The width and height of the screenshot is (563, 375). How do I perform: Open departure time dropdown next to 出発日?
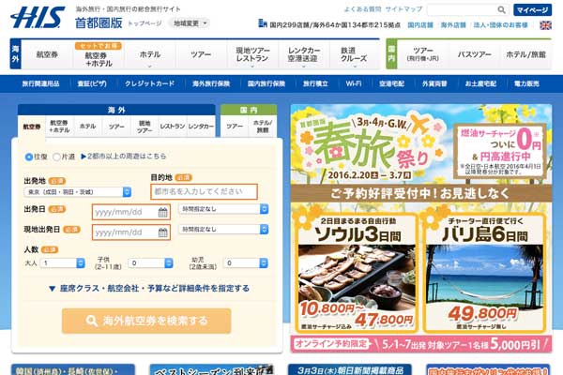point(223,209)
